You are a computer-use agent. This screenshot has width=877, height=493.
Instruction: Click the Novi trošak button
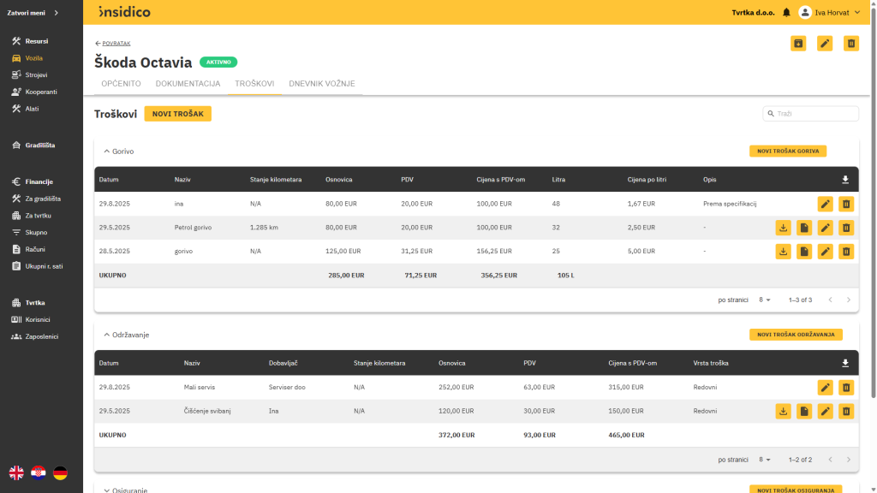click(177, 114)
